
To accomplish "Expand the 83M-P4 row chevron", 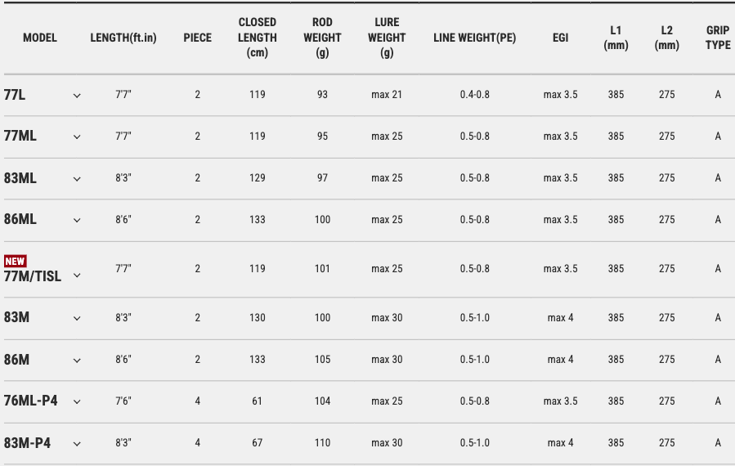I will 77,444.
